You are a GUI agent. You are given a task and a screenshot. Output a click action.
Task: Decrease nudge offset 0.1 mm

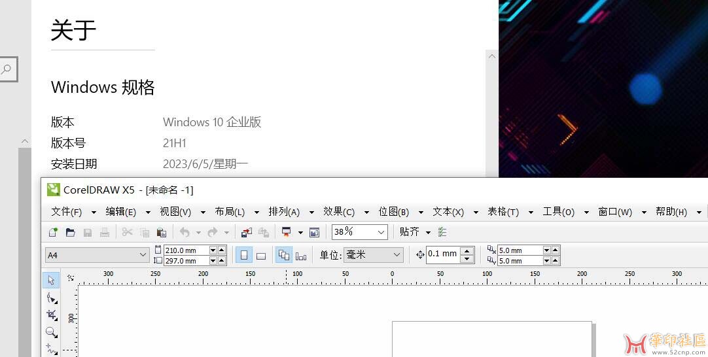[x=467, y=259]
